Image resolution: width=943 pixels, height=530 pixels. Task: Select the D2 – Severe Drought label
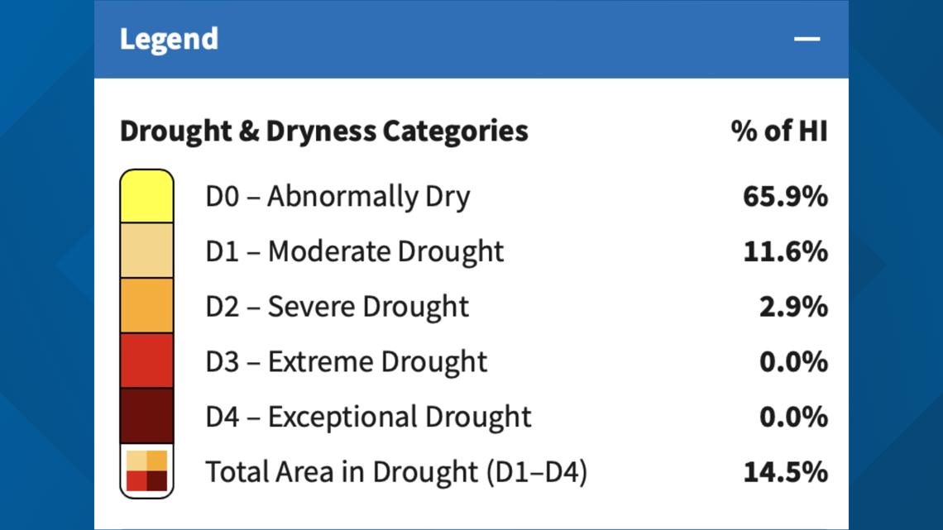337,307
